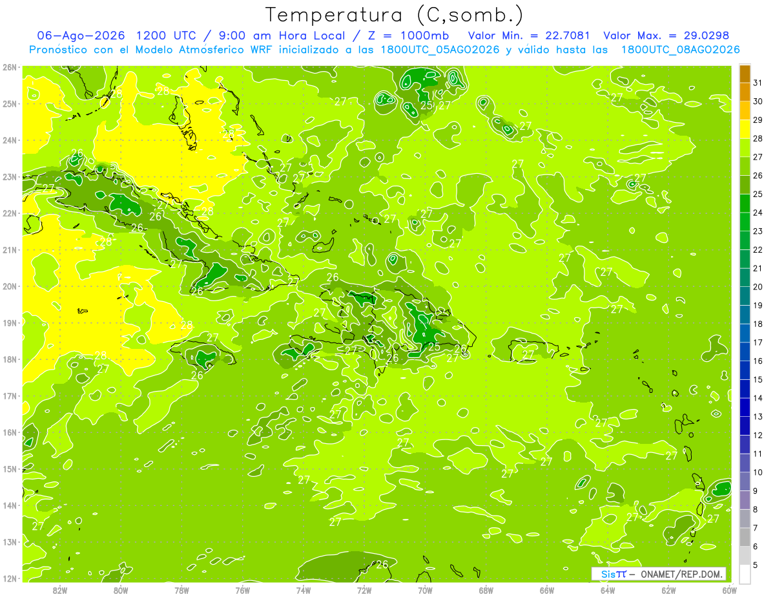Click the colorbar label "25"
Image resolution: width=775 pixels, height=599 pixels.
click(758, 194)
